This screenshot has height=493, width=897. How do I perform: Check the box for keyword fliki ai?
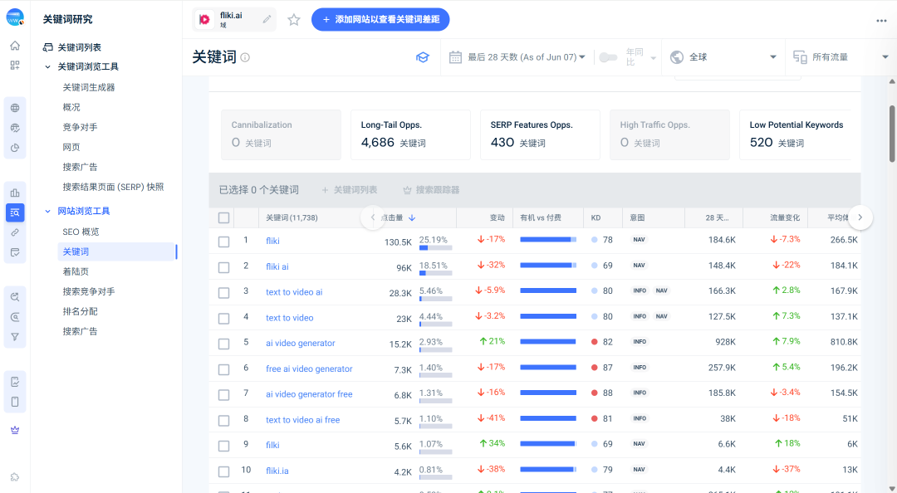(x=223, y=267)
